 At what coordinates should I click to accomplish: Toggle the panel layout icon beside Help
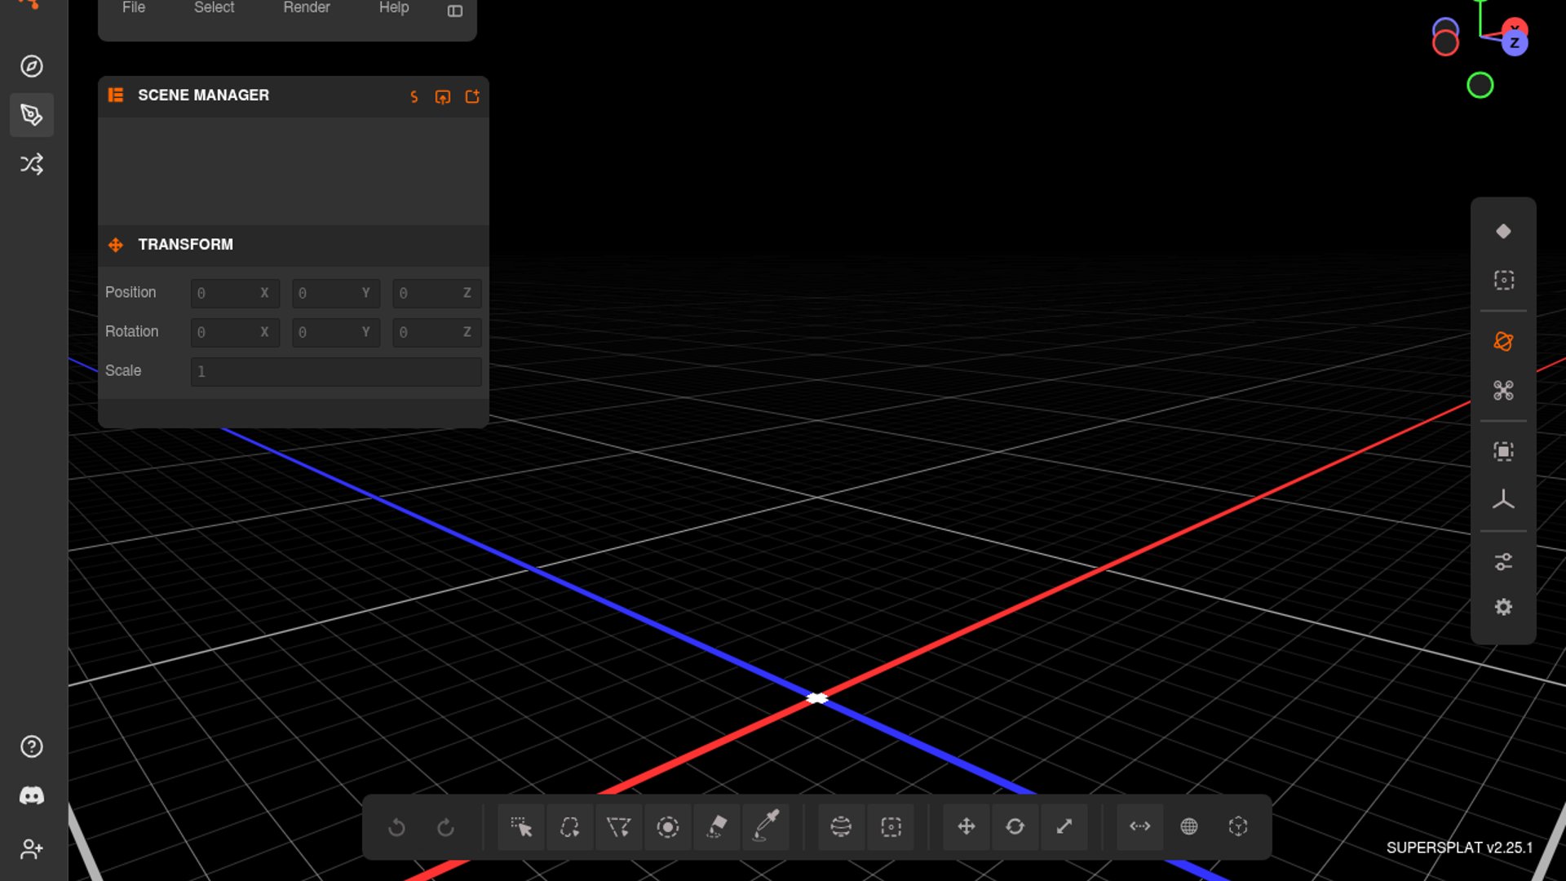coord(455,11)
